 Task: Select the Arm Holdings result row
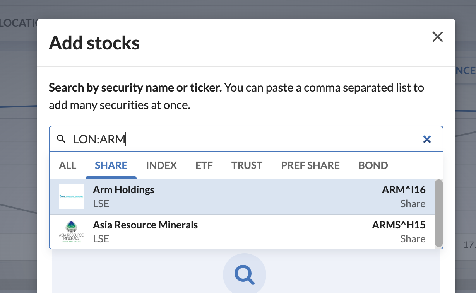pyautogui.click(x=242, y=196)
